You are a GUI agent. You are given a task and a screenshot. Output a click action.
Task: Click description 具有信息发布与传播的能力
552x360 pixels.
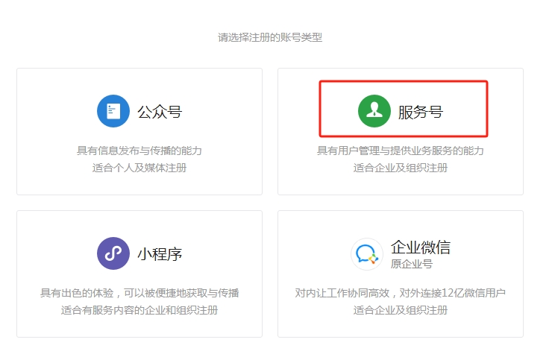(139, 151)
